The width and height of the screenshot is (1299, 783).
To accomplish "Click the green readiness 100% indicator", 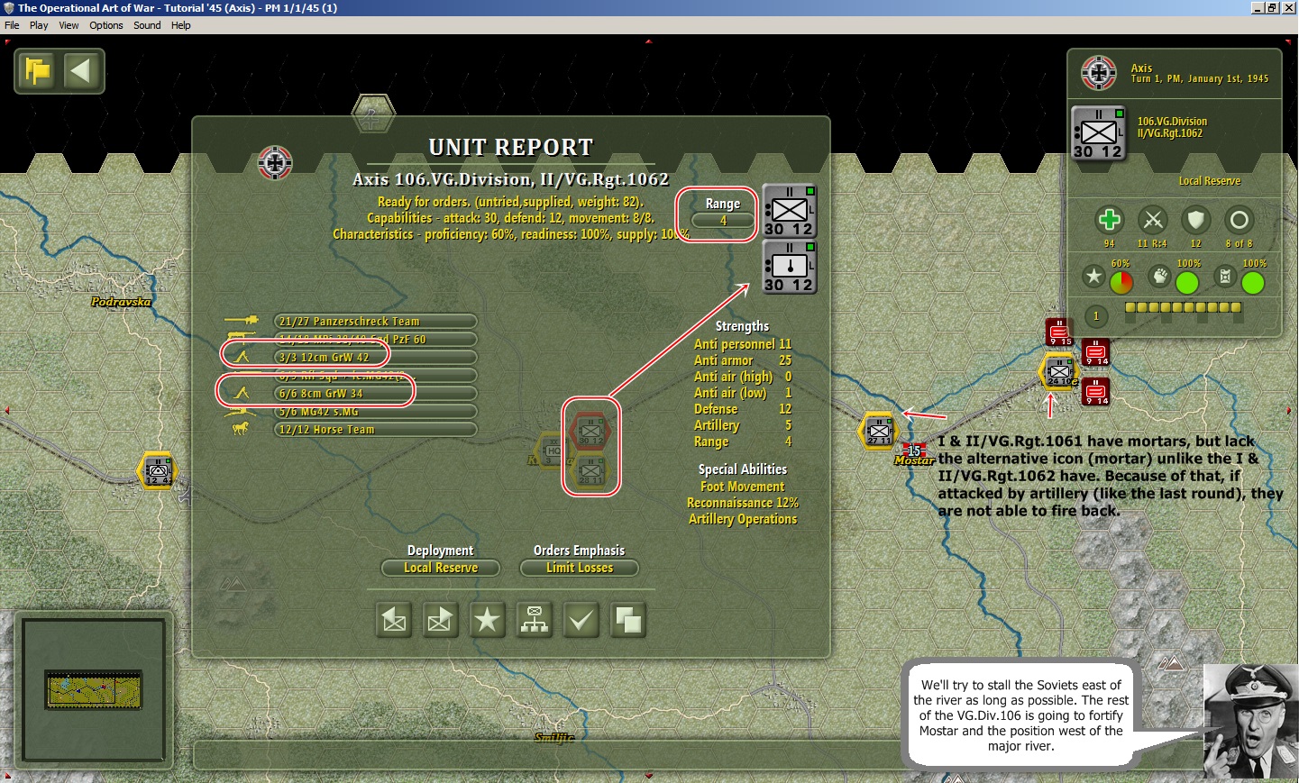I will point(1187,282).
